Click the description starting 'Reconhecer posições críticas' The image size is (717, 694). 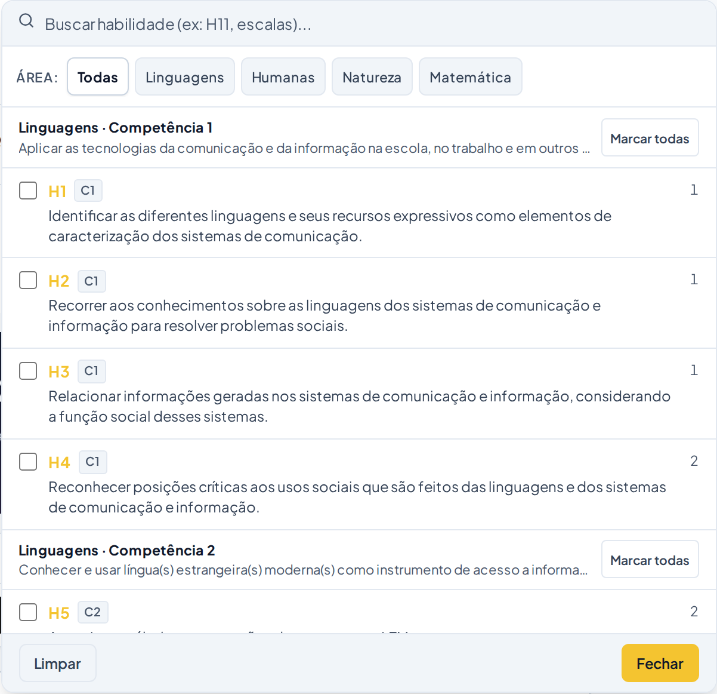tap(357, 497)
